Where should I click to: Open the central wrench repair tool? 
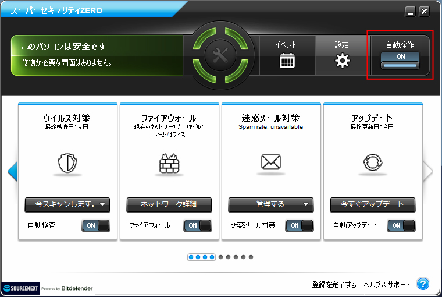[220, 55]
